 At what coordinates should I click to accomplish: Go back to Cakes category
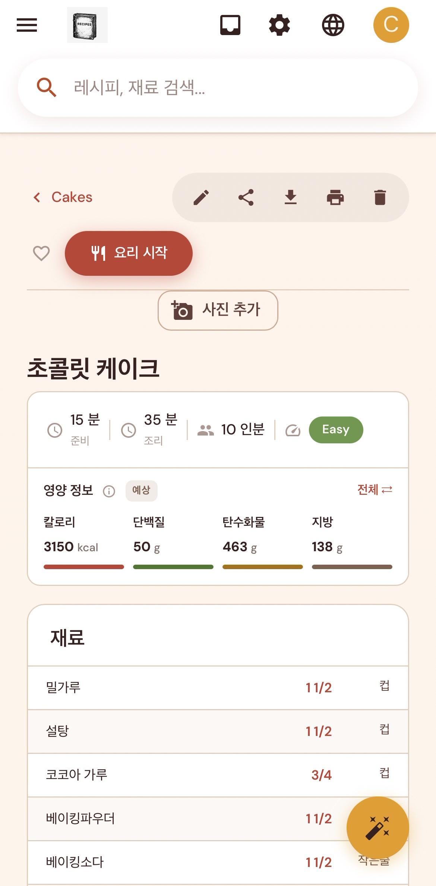point(63,197)
